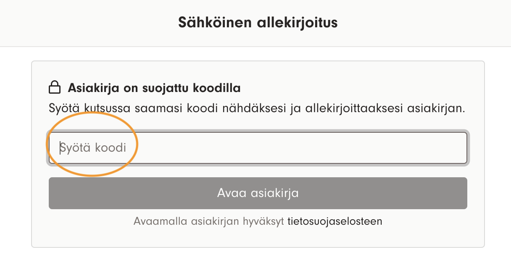Click the 'Sähköinen allekirjoitus' page title
Screen dimensions: 511x268
[258, 22]
